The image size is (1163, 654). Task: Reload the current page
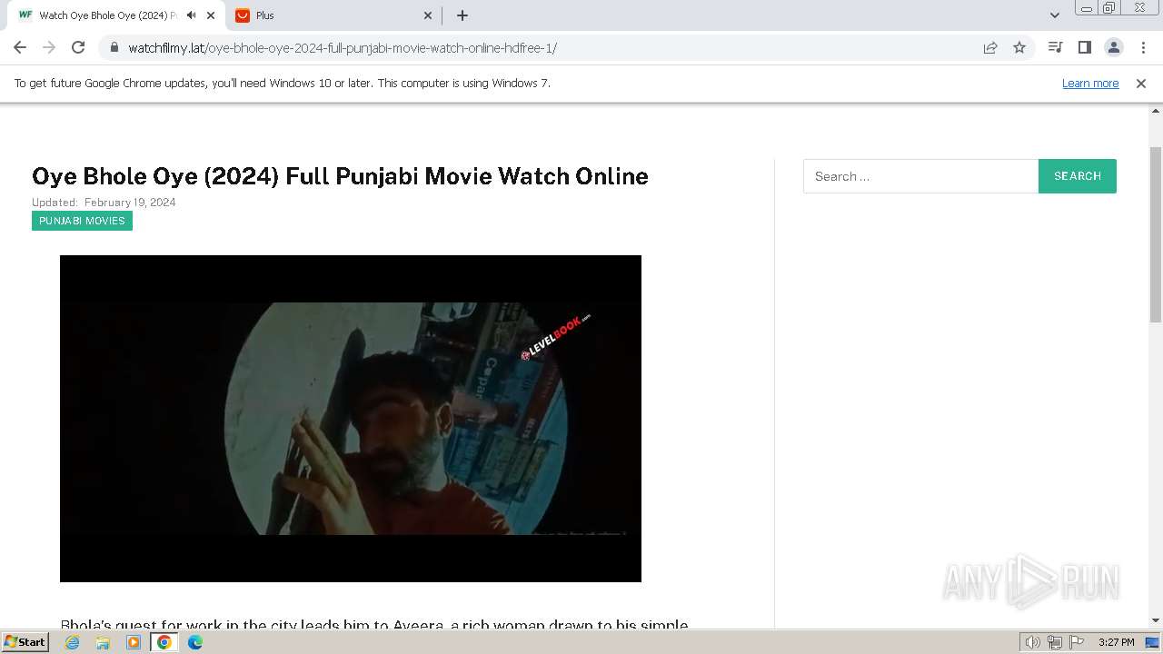pos(78,47)
